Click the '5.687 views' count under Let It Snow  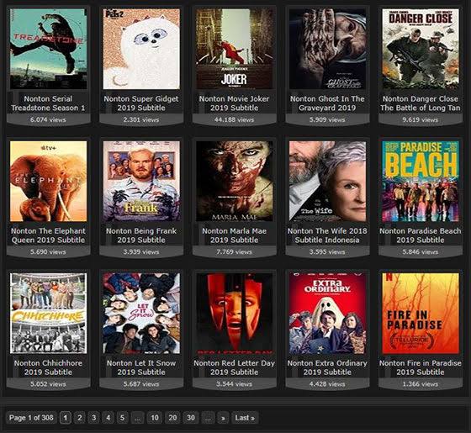pyautogui.click(x=141, y=383)
